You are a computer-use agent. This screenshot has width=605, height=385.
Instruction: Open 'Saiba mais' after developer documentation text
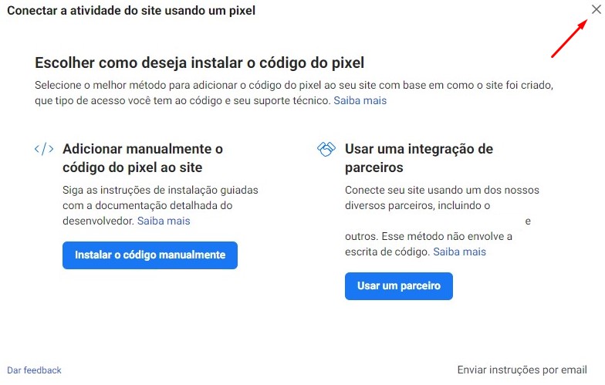pos(164,221)
